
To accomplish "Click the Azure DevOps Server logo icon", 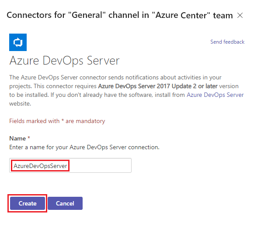I will 18,42.
